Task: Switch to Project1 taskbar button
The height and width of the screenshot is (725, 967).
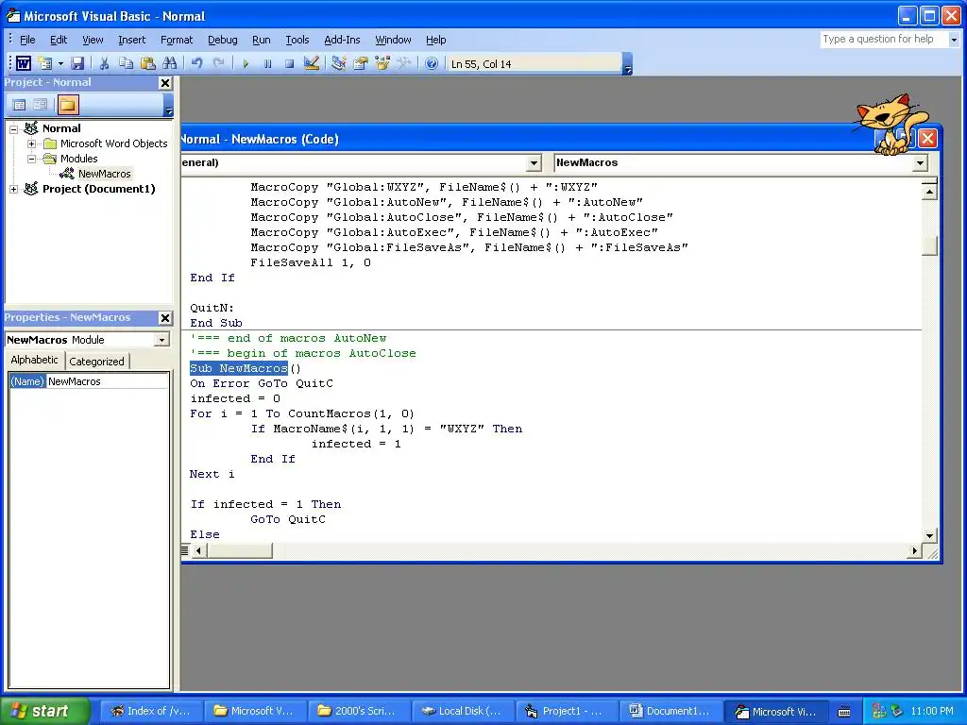Action: [566, 711]
